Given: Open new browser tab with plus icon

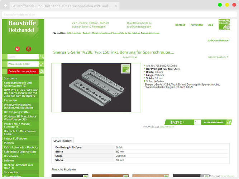Looking at the screenshot, I should (x=5, y=6).
